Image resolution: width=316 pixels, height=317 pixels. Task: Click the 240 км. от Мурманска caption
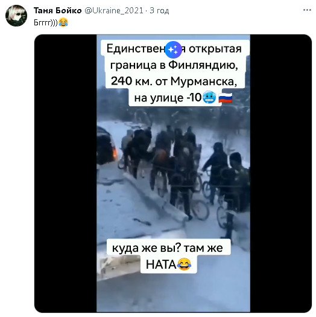point(174,82)
